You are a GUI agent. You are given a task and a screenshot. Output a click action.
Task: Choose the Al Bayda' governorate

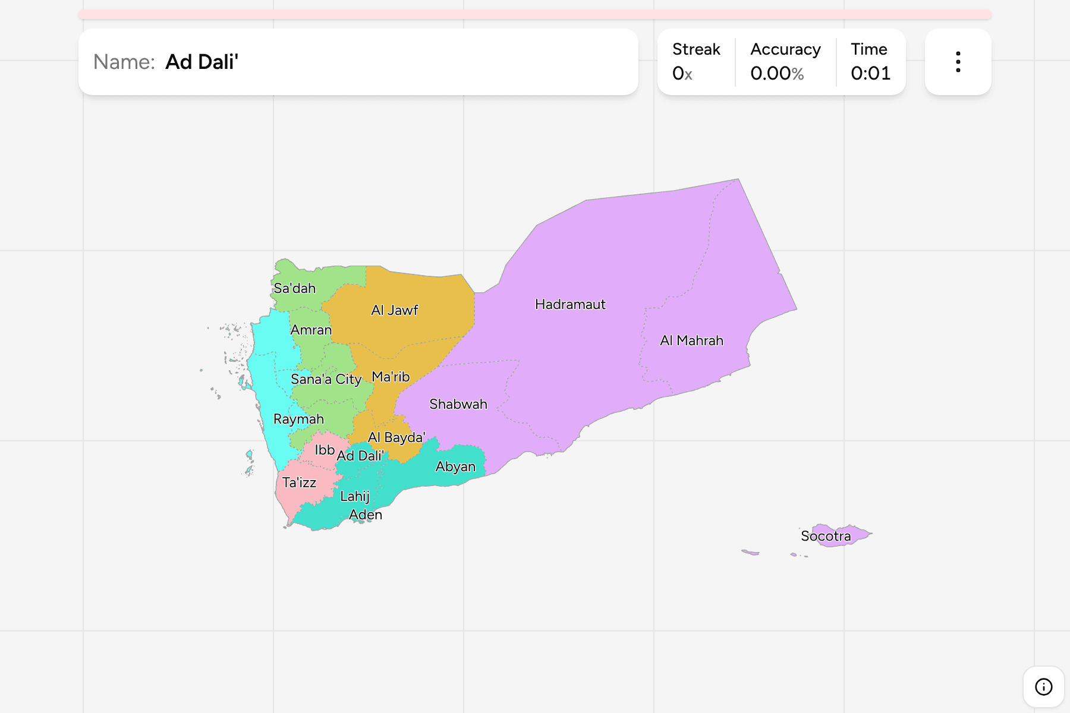tap(396, 437)
